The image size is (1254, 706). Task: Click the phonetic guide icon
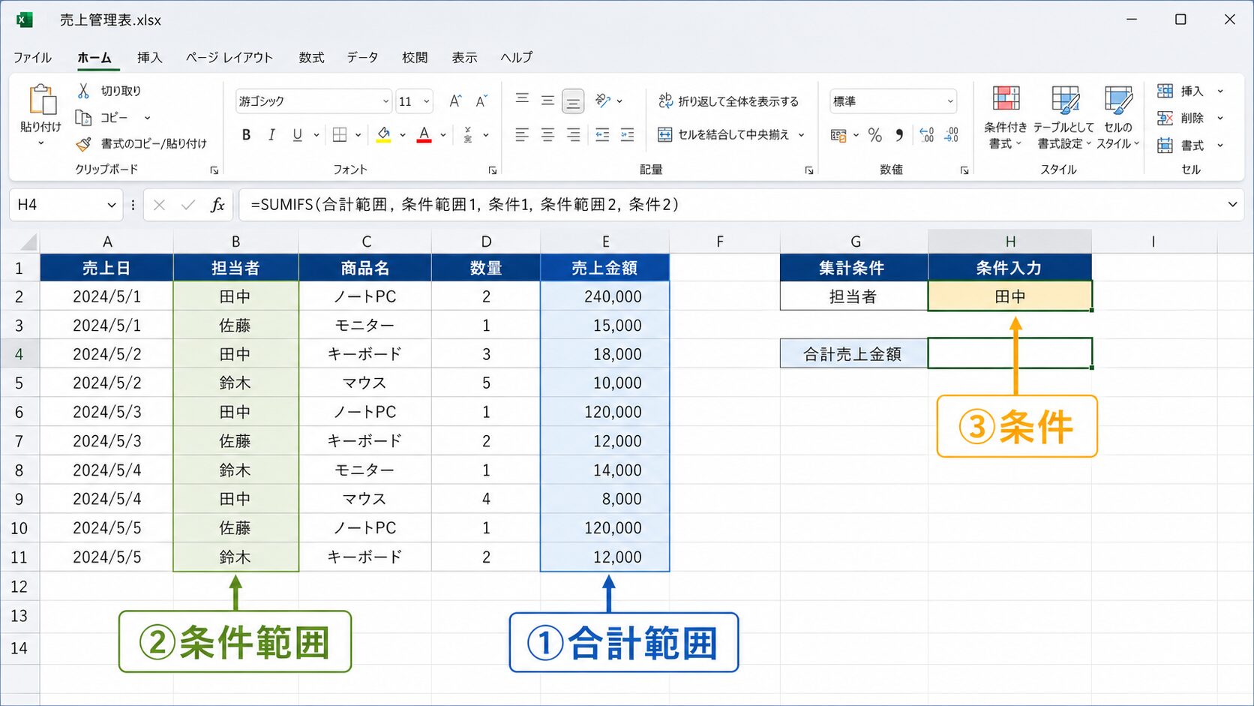(468, 135)
